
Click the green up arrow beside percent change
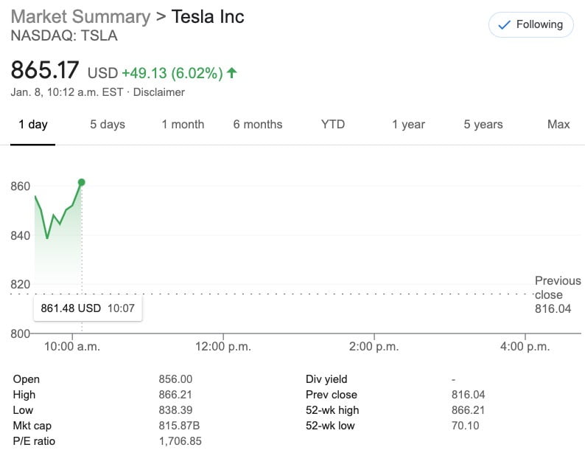231,72
